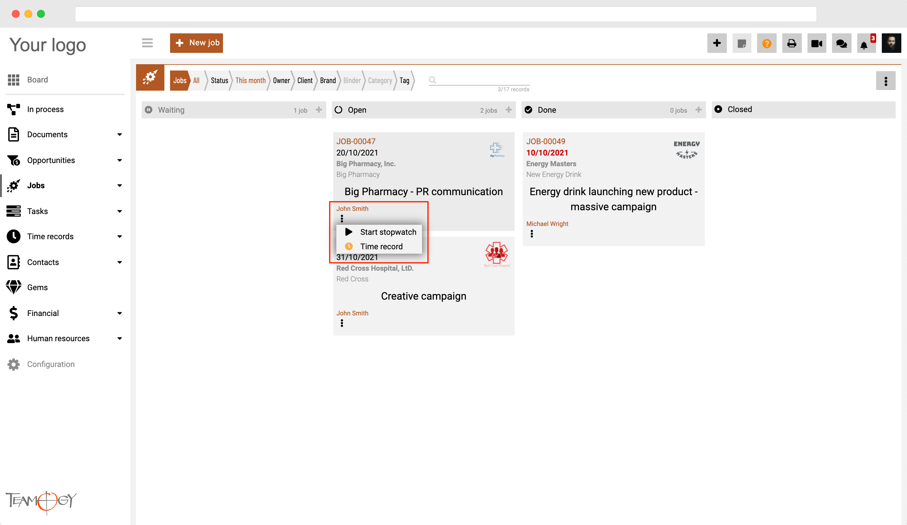Add a job to the Waiting column
Image resolution: width=907 pixels, height=525 pixels.
coord(318,110)
